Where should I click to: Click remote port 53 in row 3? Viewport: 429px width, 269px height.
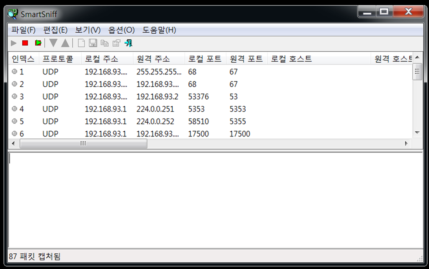coord(234,96)
